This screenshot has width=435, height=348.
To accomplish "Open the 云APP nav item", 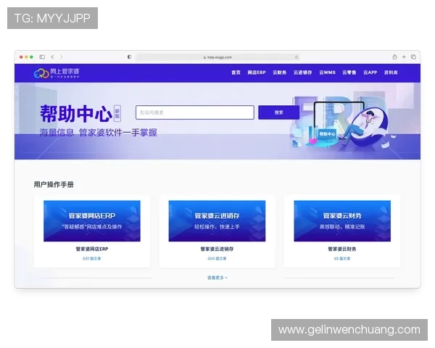I will coord(370,72).
